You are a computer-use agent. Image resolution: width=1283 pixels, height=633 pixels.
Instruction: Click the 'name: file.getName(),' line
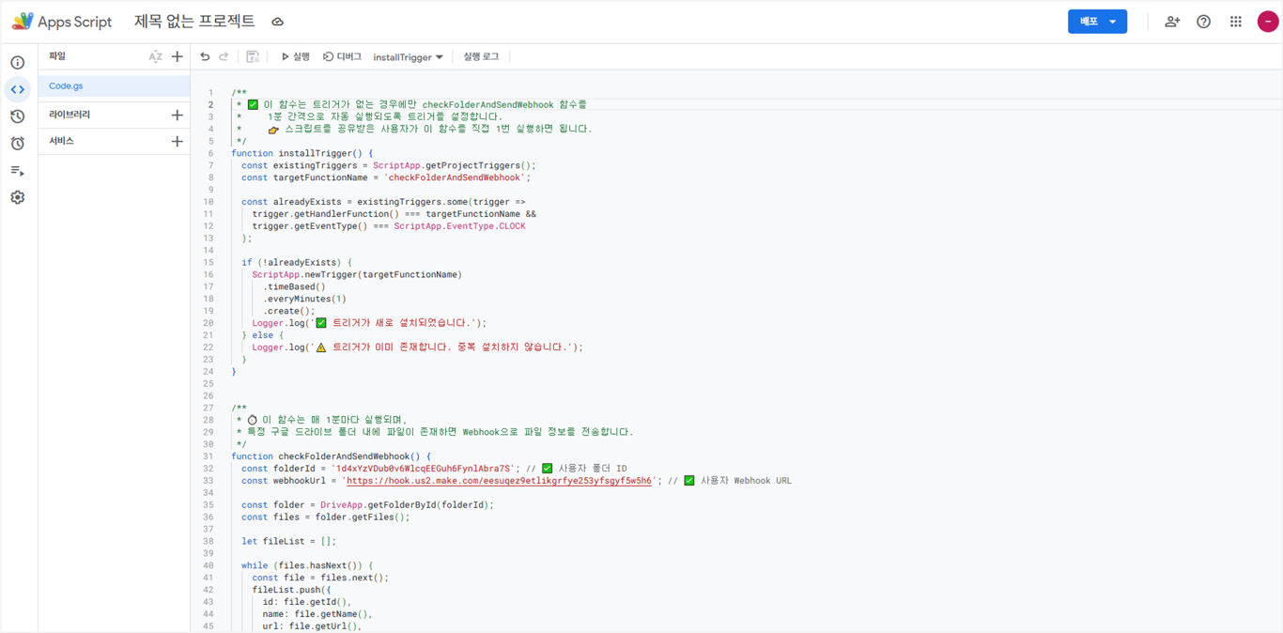317,614
